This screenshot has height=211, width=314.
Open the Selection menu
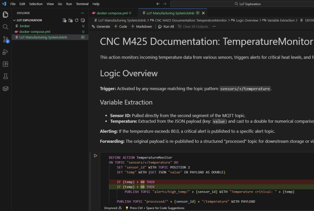[36, 4]
